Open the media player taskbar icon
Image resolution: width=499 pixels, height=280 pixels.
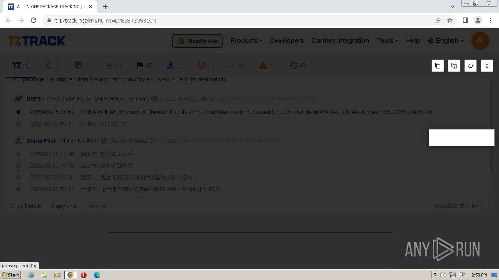(x=57, y=275)
